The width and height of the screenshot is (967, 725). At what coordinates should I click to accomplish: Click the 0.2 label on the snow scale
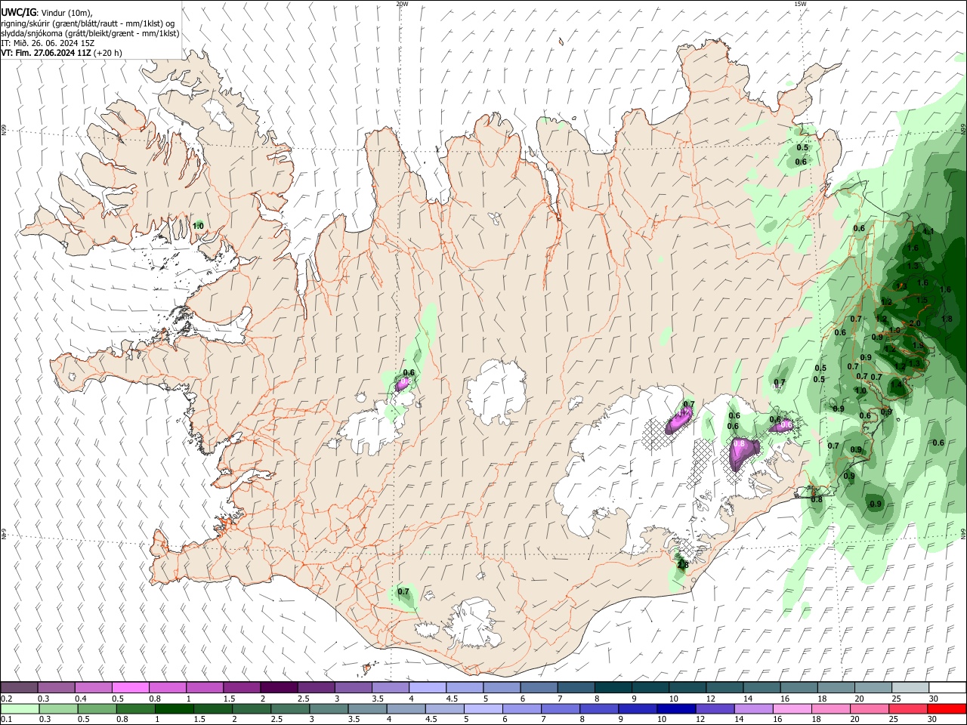(x=6, y=699)
